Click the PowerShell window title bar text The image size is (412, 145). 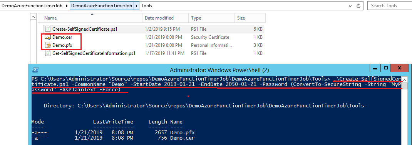(x=219, y=70)
